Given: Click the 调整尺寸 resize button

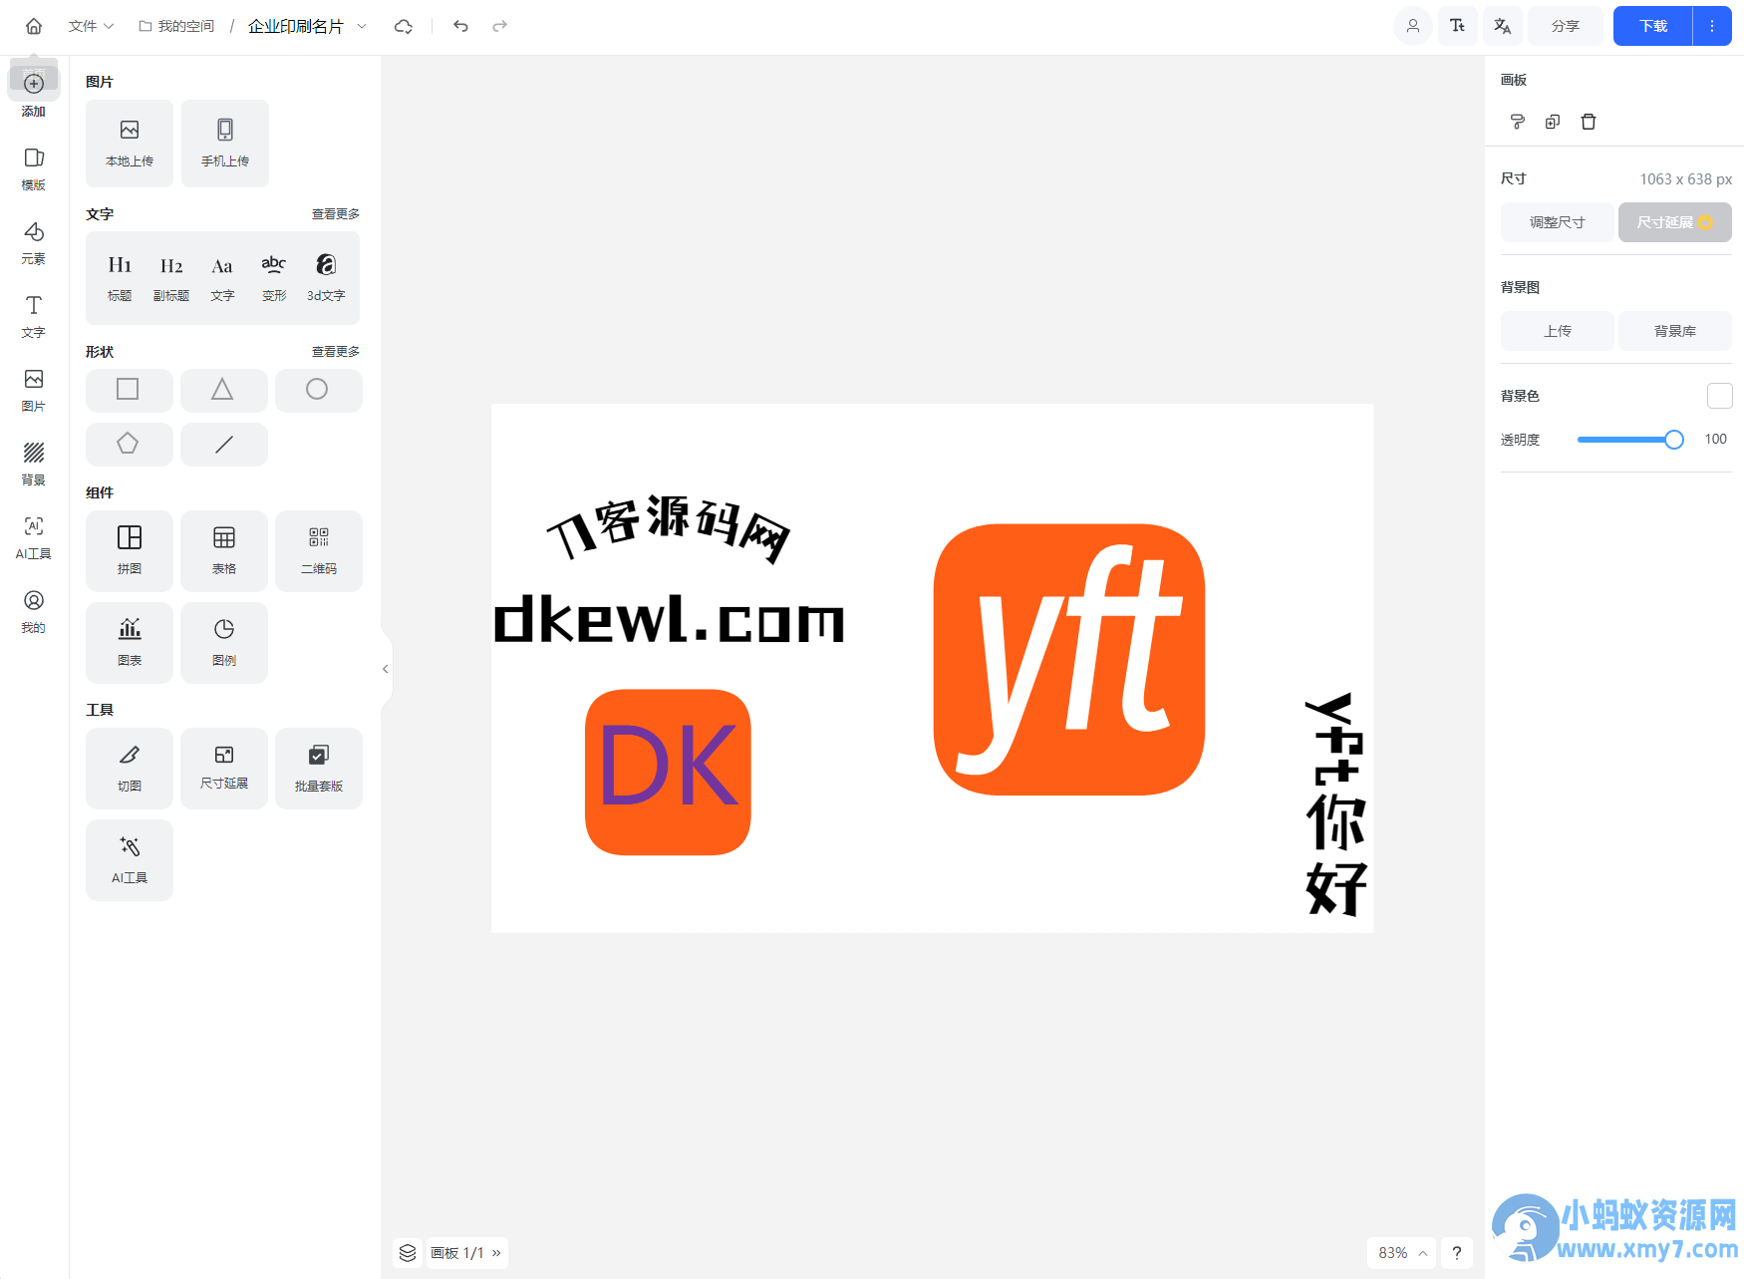Looking at the screenshot, I should tap(1558, 222).
